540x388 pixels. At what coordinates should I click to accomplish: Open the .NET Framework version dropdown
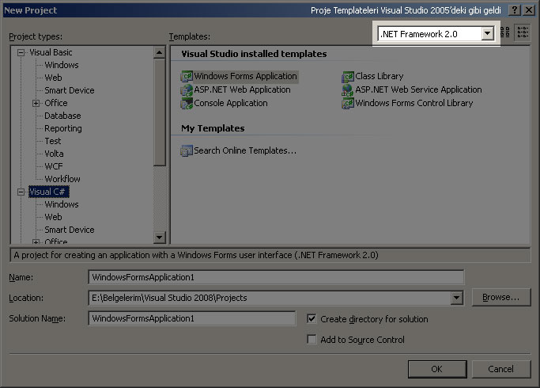[488, 33]
